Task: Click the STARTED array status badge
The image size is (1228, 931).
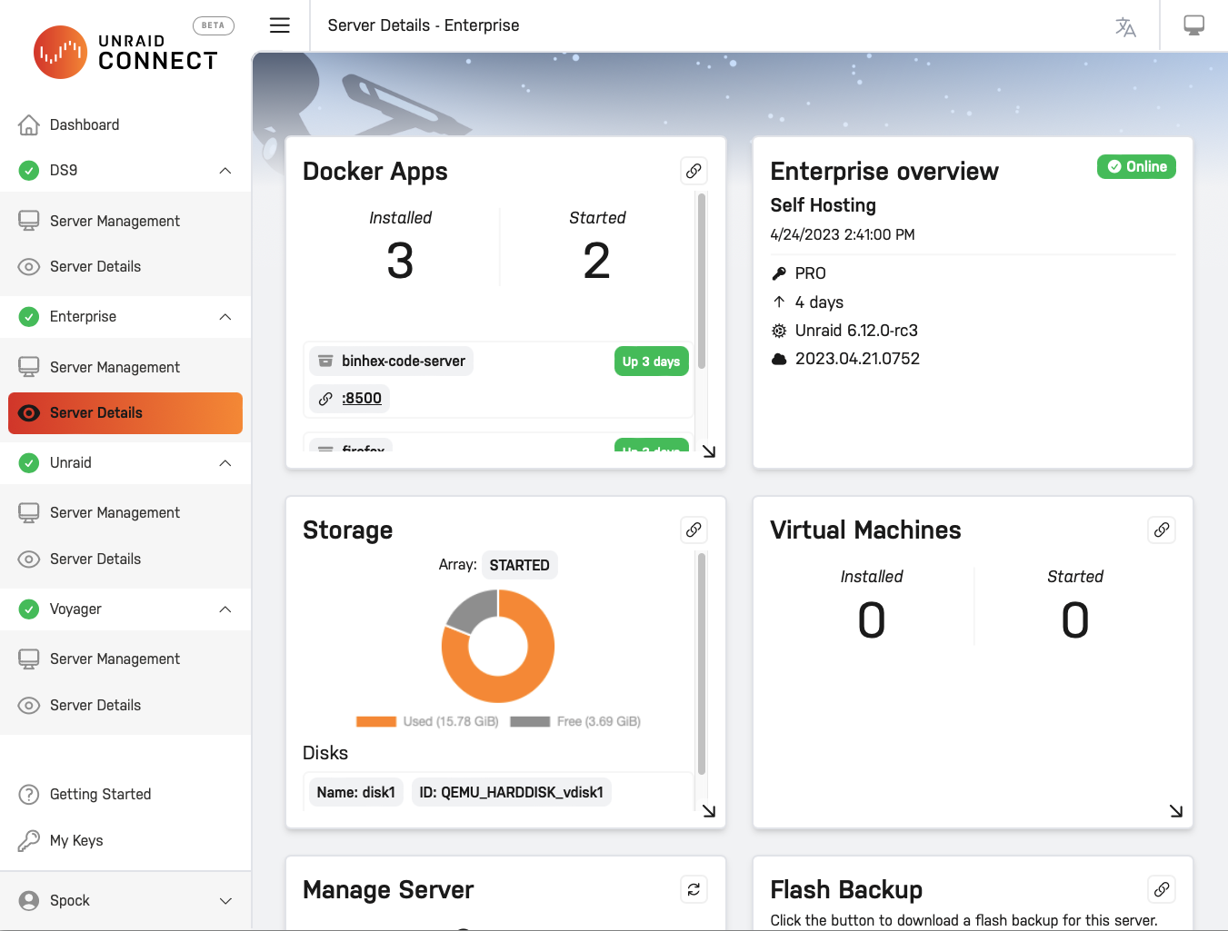Action: [x=520, y=565]
